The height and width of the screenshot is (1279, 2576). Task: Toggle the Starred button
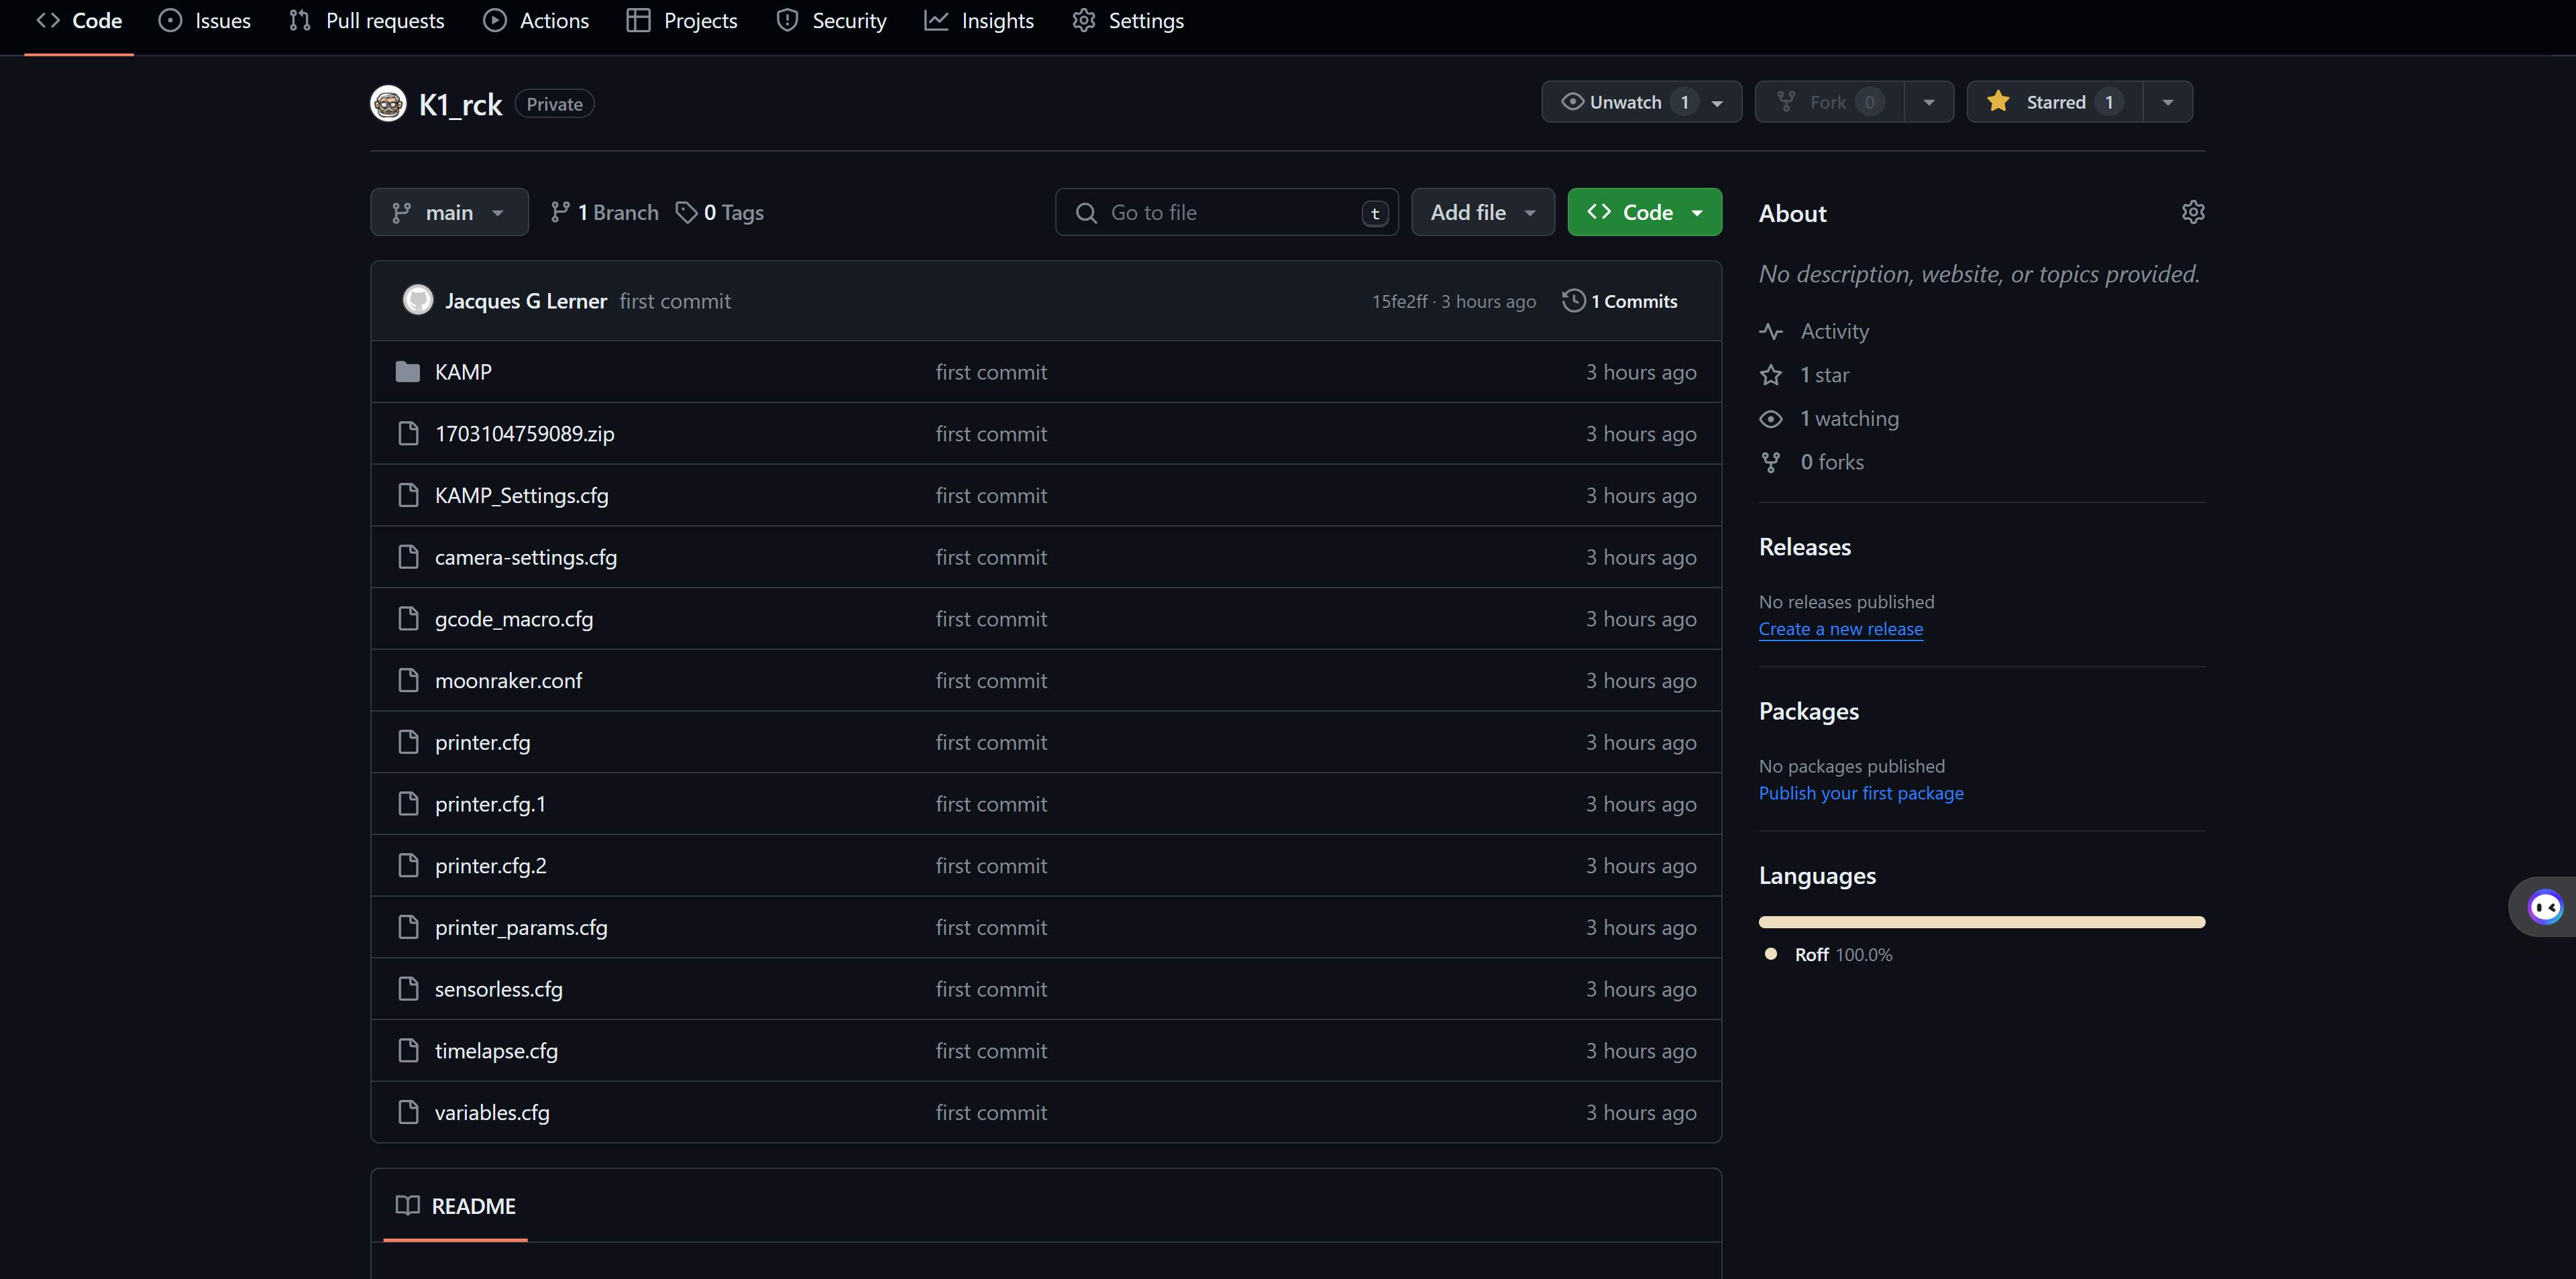[2055, 102]
